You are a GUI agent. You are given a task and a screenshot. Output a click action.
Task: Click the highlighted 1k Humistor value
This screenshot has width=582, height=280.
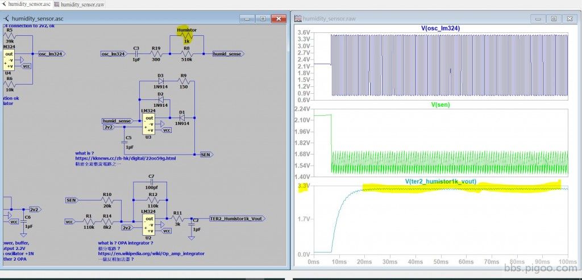[x=186, y=41]
